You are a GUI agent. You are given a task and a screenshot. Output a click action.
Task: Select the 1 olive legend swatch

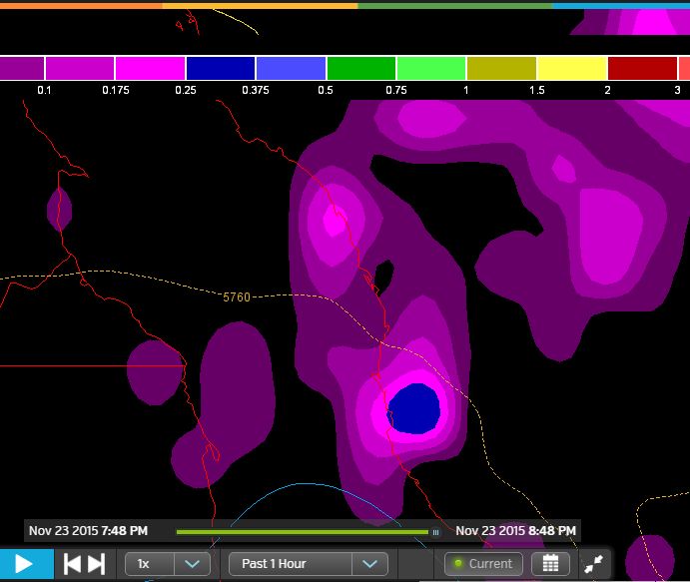click(501, 68)
